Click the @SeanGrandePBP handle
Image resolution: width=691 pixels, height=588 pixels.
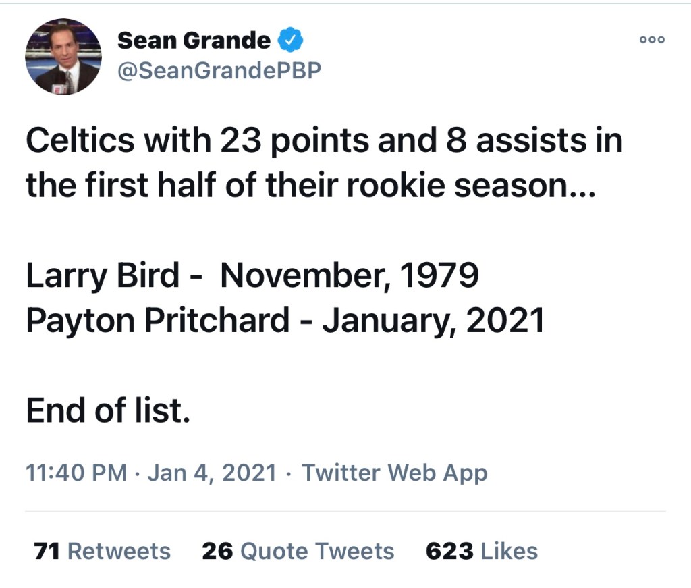219,71
